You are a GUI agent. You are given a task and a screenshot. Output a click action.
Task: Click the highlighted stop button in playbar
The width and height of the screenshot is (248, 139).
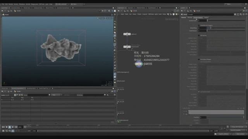10,127
